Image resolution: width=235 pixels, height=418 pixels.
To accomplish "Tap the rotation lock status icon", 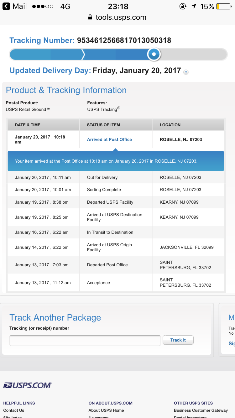I will pos(183,6).
